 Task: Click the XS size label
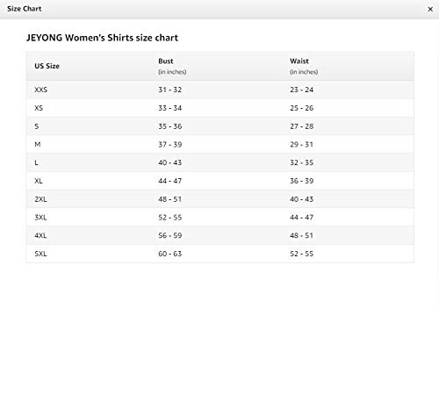(x=39, y=108)
